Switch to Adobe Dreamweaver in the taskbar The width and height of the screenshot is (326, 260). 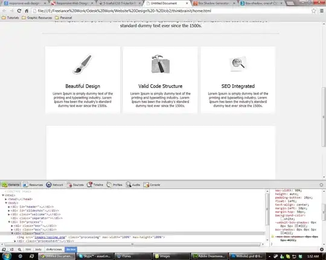[209, 256]
